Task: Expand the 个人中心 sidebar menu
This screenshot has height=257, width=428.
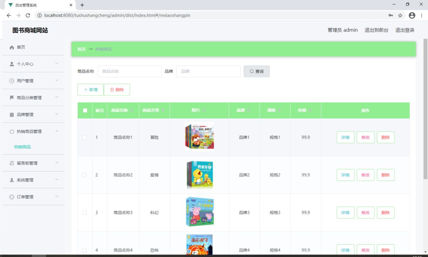Action: (x=33, y=64)
